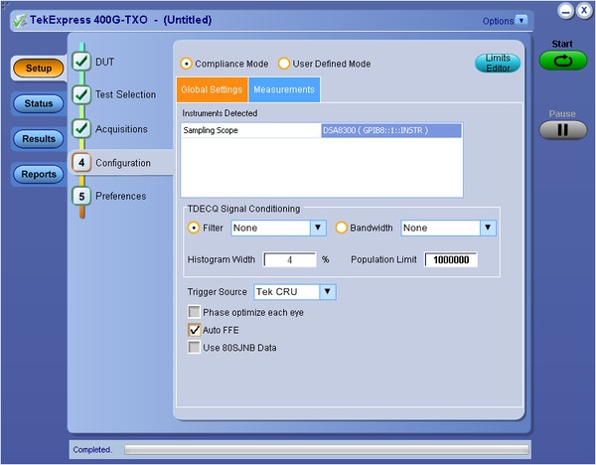Click the Test Selection checkmark icon
596x465 pixels.
(x=81, y=95)
